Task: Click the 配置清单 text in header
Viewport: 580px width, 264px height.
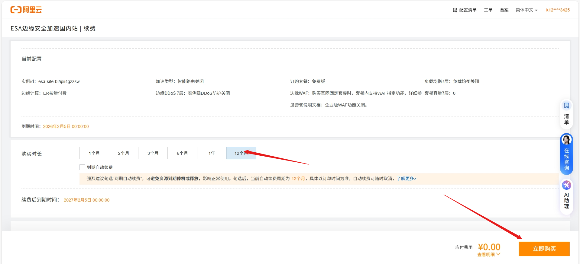Action: click(468, 10)
